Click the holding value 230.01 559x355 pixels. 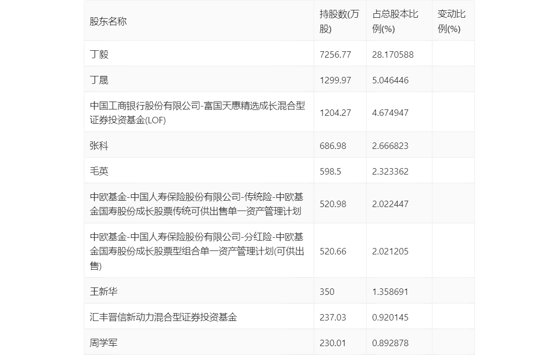pos(333,343)
